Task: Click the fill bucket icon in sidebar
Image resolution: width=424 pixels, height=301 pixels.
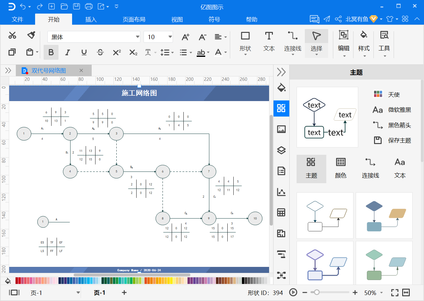Action: click(281, 87)
